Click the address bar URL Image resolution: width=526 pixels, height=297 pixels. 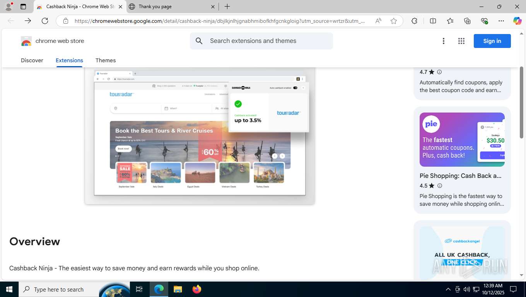pyautogui.click(x=220, y=21)
